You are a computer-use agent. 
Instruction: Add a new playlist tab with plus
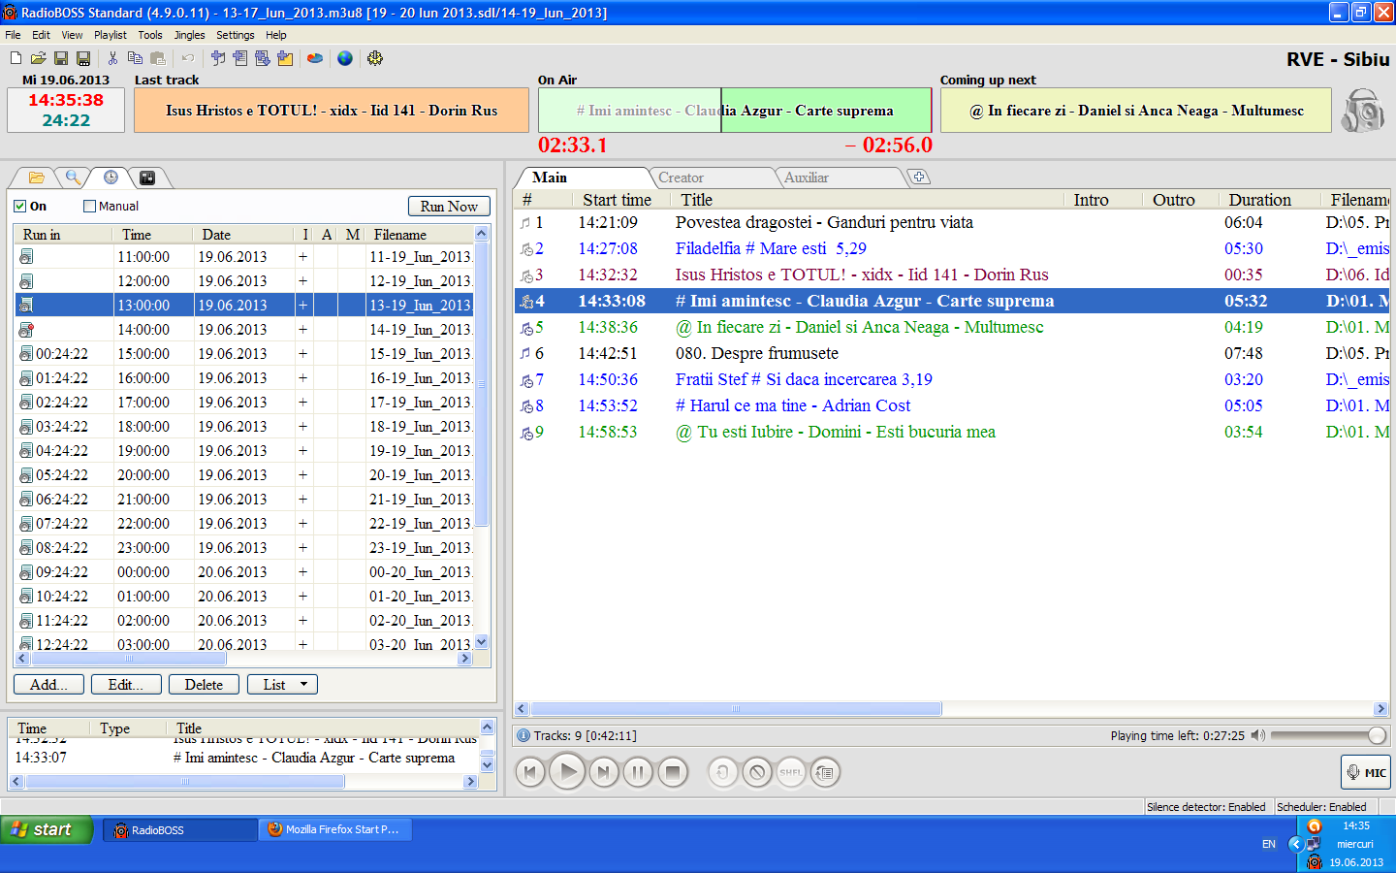918,177
